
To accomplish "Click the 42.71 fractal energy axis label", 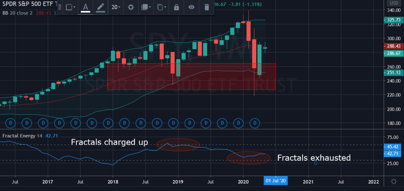I will click(x=393, y=154).
